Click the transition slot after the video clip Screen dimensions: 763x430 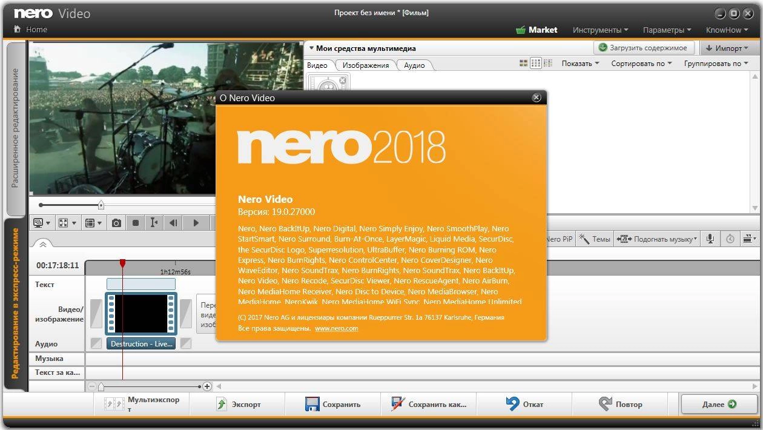click(186, 313)
